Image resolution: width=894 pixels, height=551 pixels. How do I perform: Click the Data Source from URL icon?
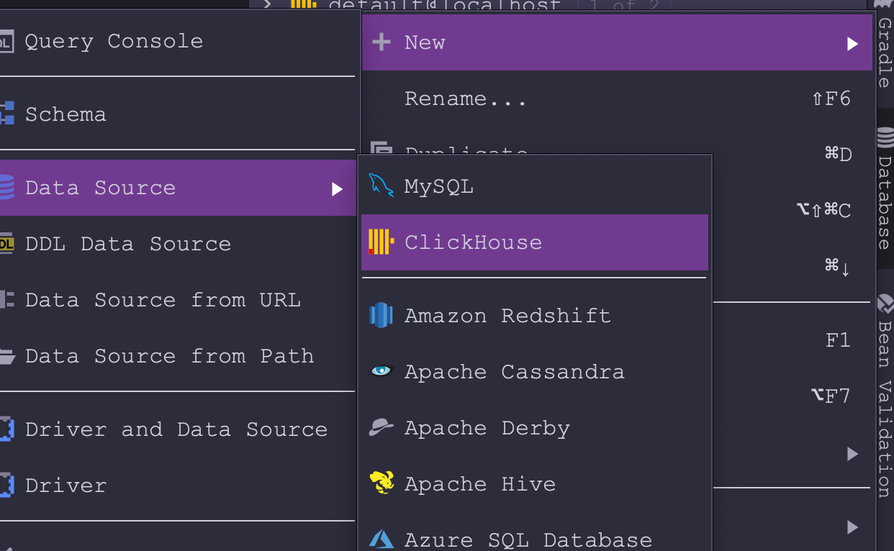(x=6, y=300)
